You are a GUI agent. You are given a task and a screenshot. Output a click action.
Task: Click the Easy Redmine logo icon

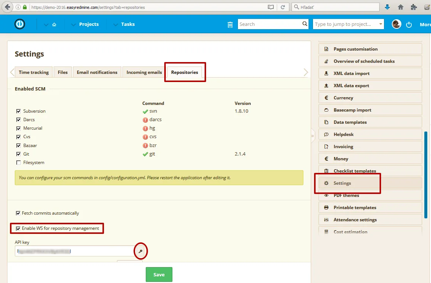click(x=20, y=24)
